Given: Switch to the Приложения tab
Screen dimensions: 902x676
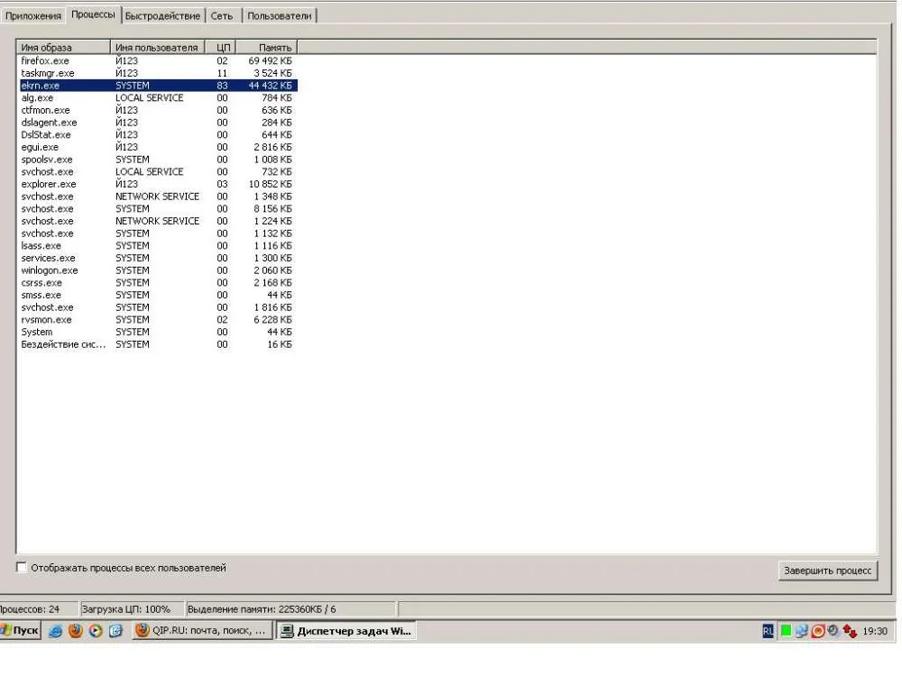Looking at the screenshot, I should (x=32, y=16).
